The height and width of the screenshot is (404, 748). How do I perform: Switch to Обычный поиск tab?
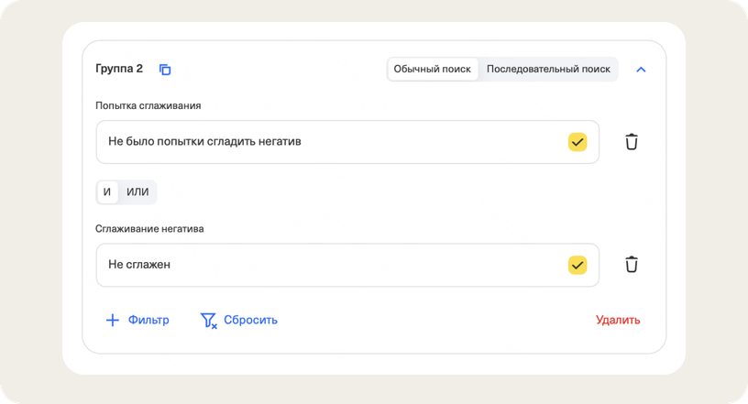(432, 70)
